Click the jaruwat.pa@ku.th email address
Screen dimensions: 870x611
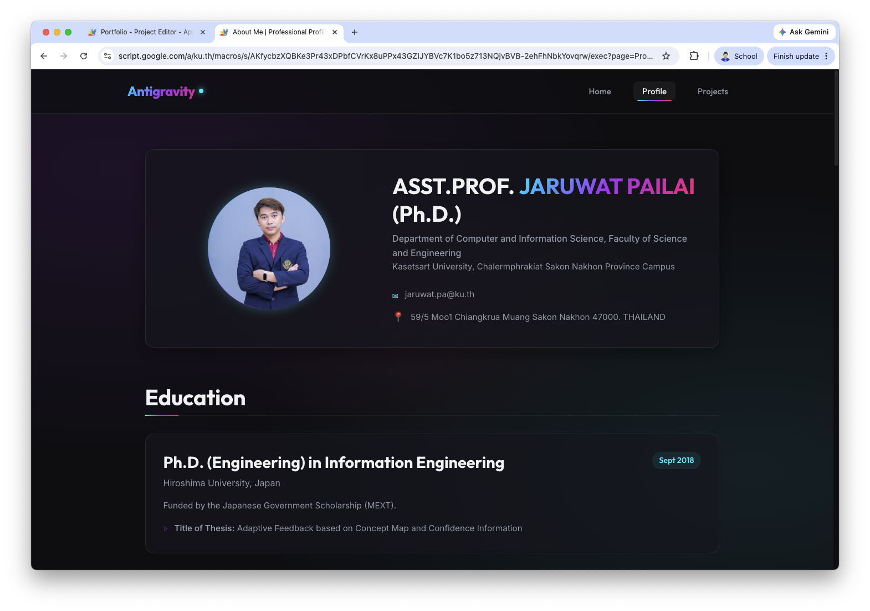pyautogui.click(x=439, y=294)
